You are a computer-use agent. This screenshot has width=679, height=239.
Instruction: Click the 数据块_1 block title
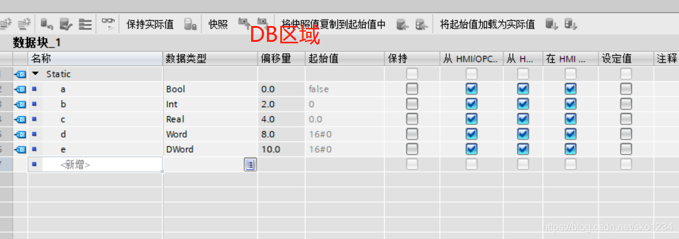[x=37, y=43]
